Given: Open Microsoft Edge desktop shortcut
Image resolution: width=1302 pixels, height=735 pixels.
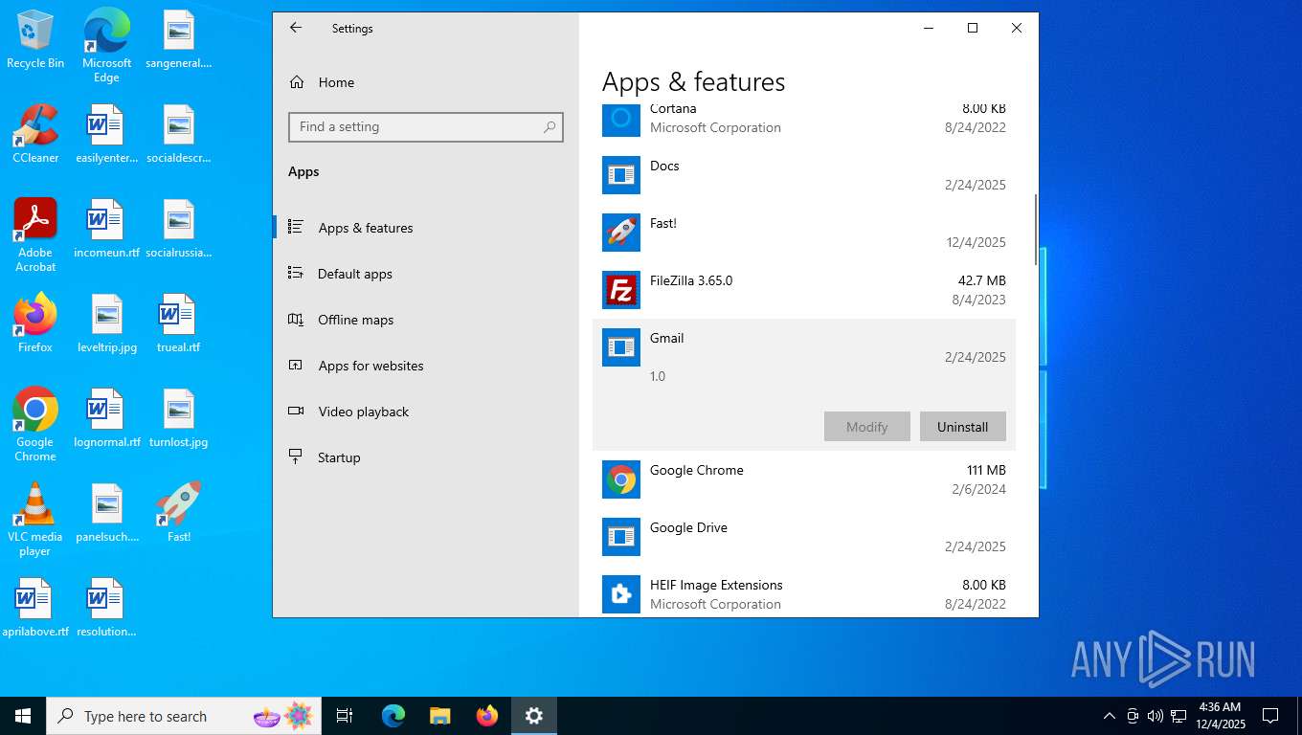Looking at the screenshot, I should [106, 45].
